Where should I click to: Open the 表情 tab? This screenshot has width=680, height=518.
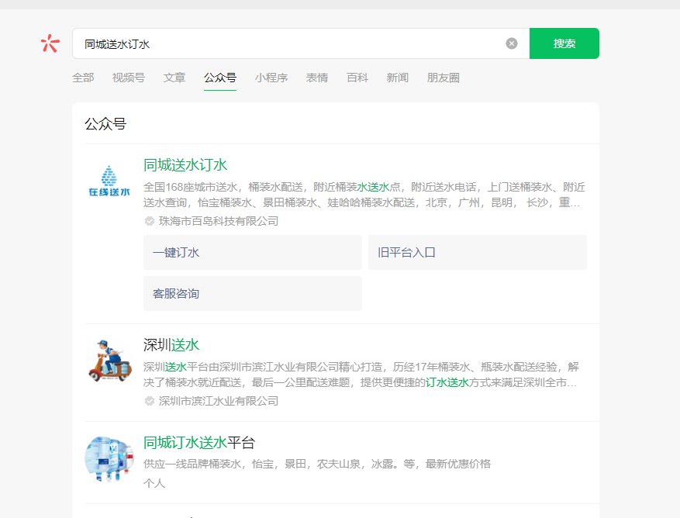(x=317, y=78)
